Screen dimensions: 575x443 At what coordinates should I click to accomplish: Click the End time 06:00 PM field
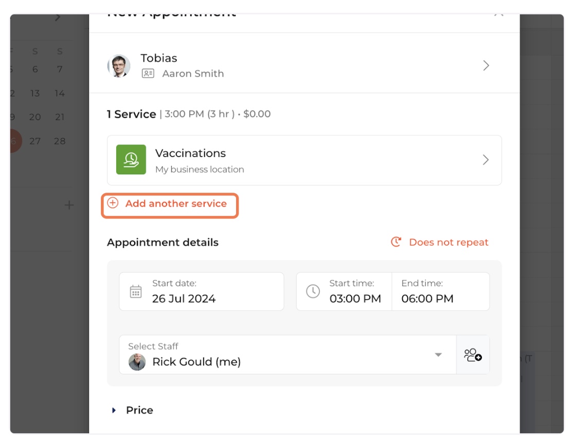pos(440,291)
